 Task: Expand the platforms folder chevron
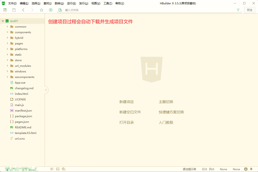tap(7, 49)
